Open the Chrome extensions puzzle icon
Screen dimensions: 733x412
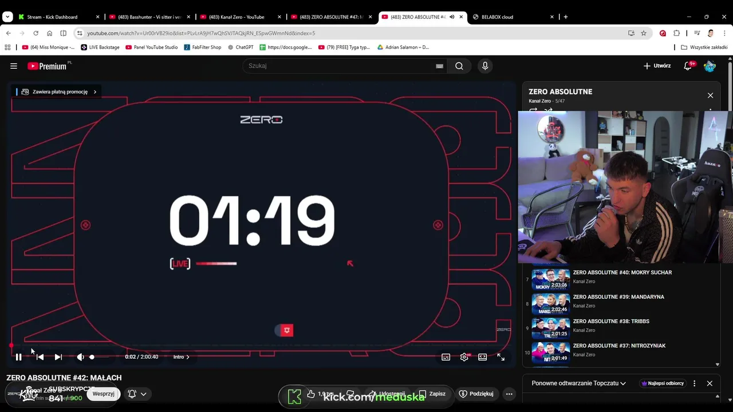(x=676, y=33)
